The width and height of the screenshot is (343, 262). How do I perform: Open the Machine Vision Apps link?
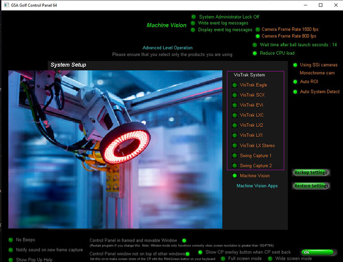[x=257, y=186]
